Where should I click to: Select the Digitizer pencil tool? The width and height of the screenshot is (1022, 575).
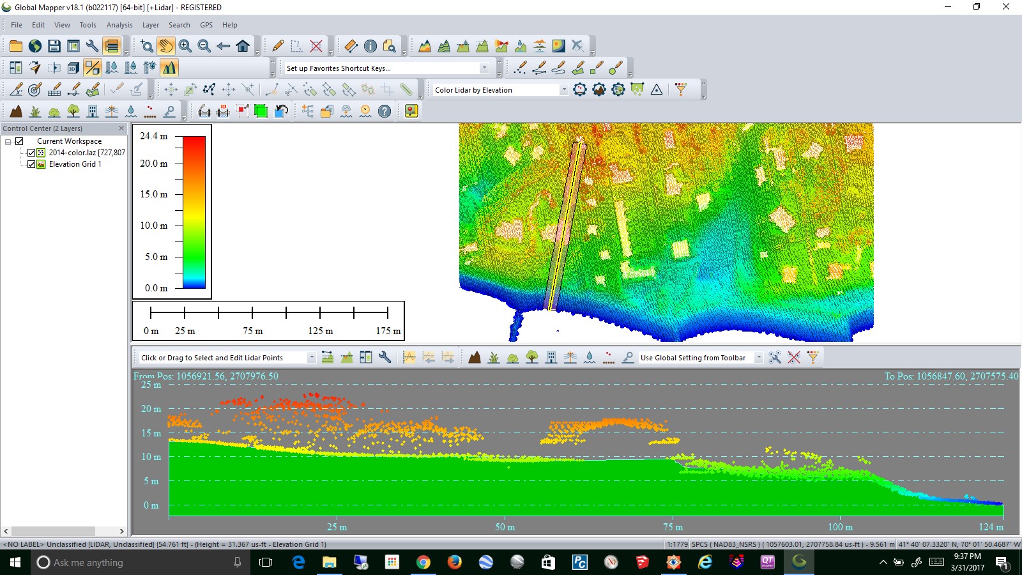point(278,46)
